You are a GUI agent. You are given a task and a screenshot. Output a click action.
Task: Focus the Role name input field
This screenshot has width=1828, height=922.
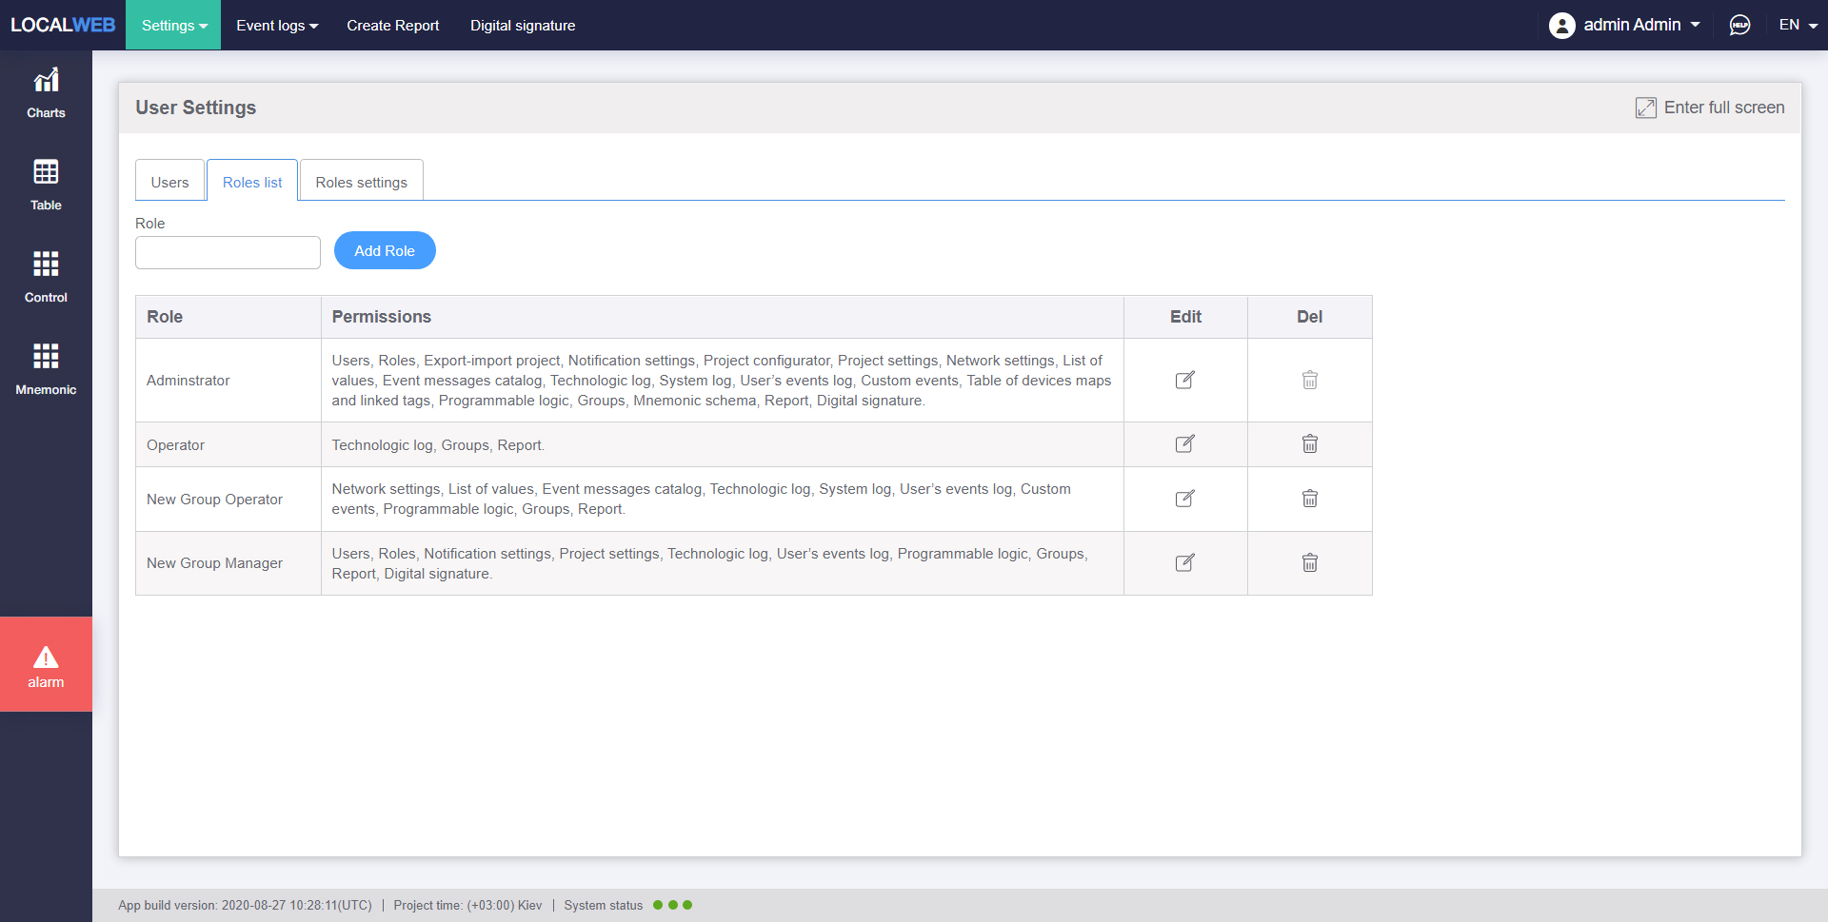click(228, 253)
